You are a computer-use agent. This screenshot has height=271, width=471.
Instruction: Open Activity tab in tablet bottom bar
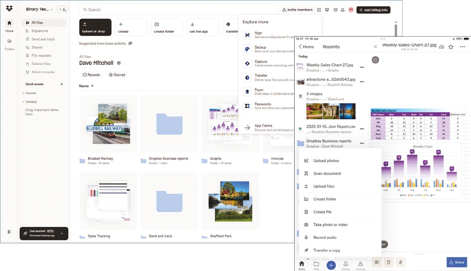346,266
